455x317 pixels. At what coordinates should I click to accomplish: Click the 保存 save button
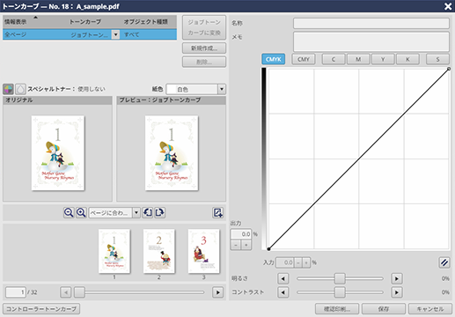tap(384, 309)
